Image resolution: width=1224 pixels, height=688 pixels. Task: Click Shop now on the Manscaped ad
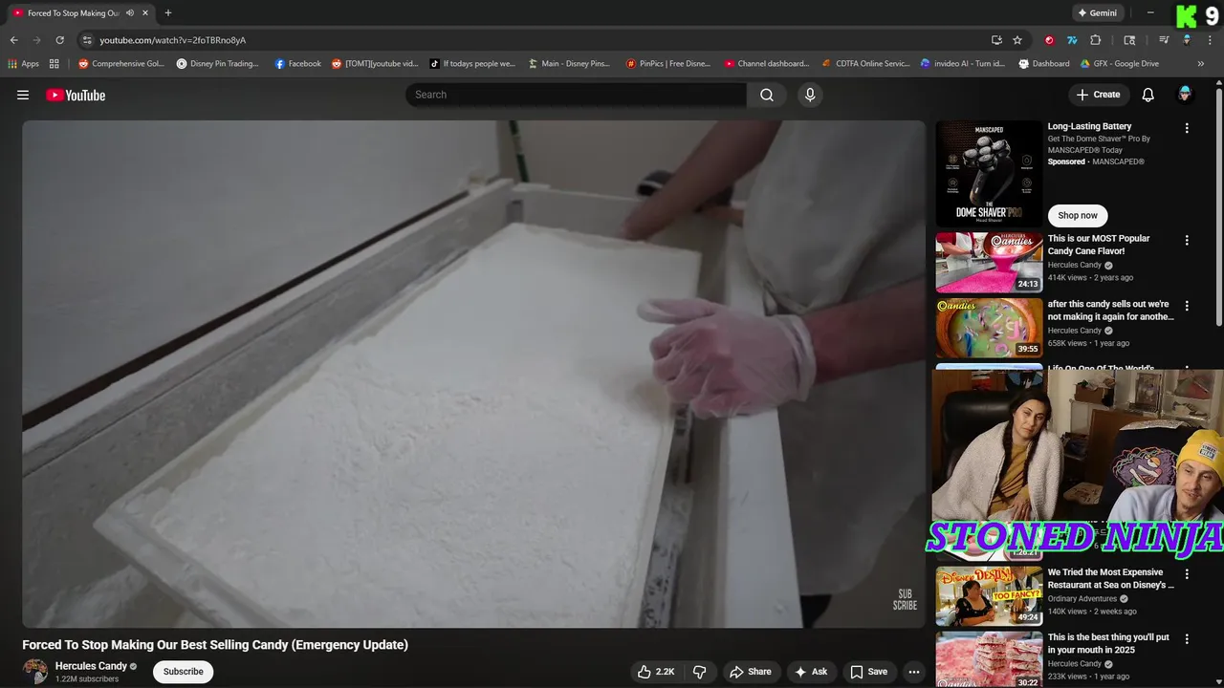coord(1078,215)
